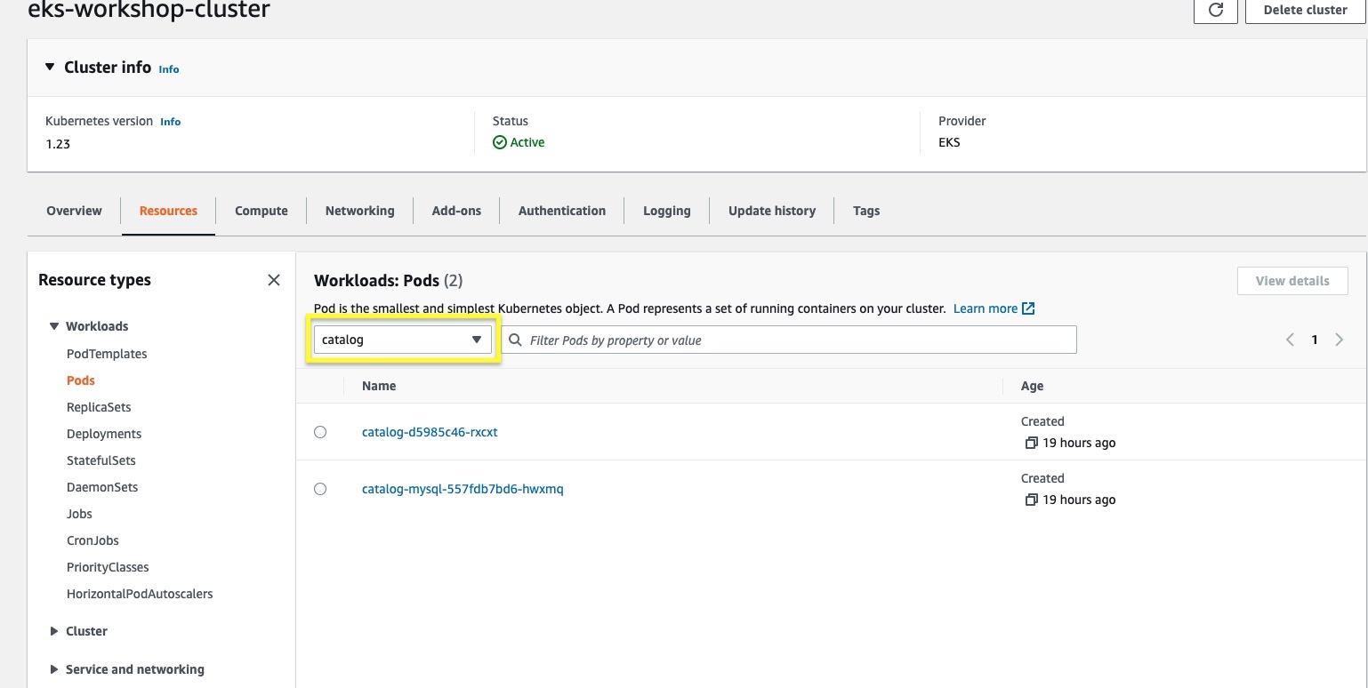Viewport: 1368px width, 688px height.
Task: Click the copy icon next to catalog-d5985c46-rxcxt age
Action: pos(1031,443)
